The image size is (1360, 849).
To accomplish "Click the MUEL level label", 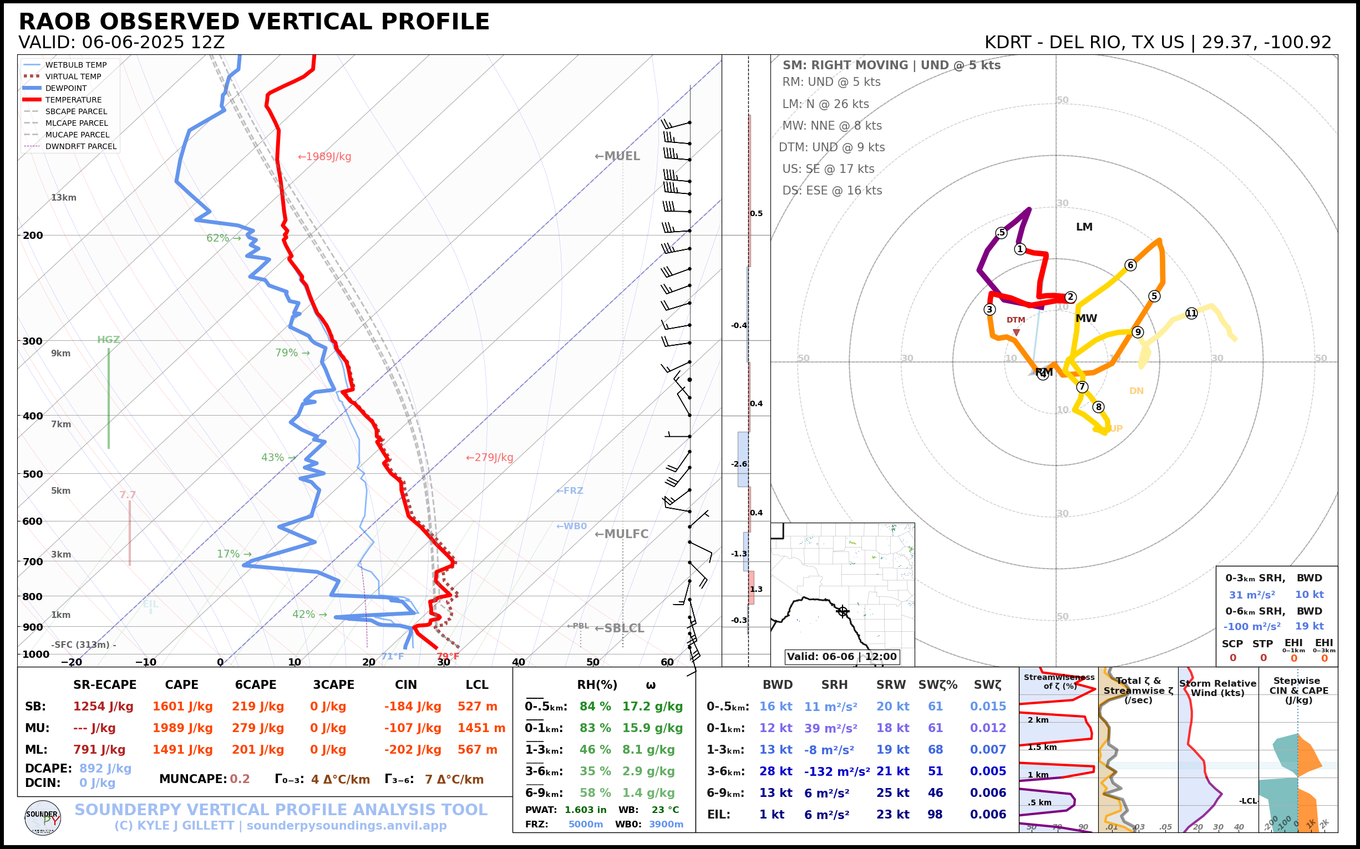I will (x=617, y=156).
